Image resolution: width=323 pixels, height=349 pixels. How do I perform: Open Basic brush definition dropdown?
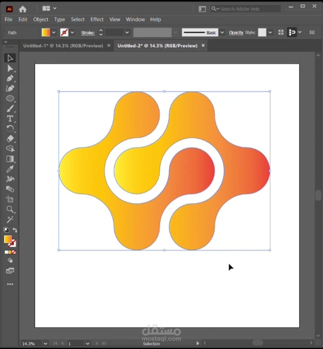pyautogui.click(x=222, y=33)
